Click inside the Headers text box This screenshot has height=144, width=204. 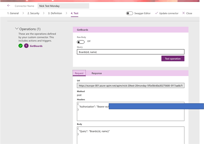tap(130, 111)
